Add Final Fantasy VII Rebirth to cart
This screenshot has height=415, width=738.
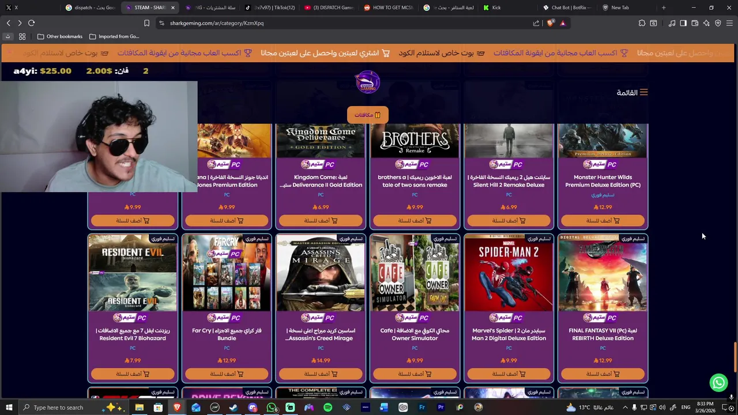(x=603, y=373)
